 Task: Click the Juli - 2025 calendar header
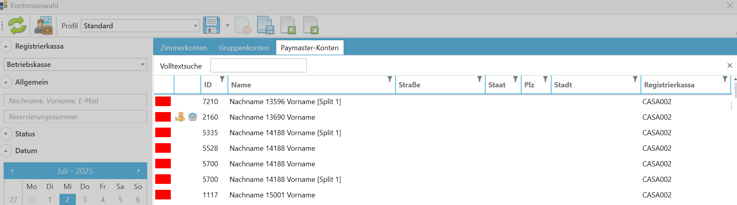75,171
